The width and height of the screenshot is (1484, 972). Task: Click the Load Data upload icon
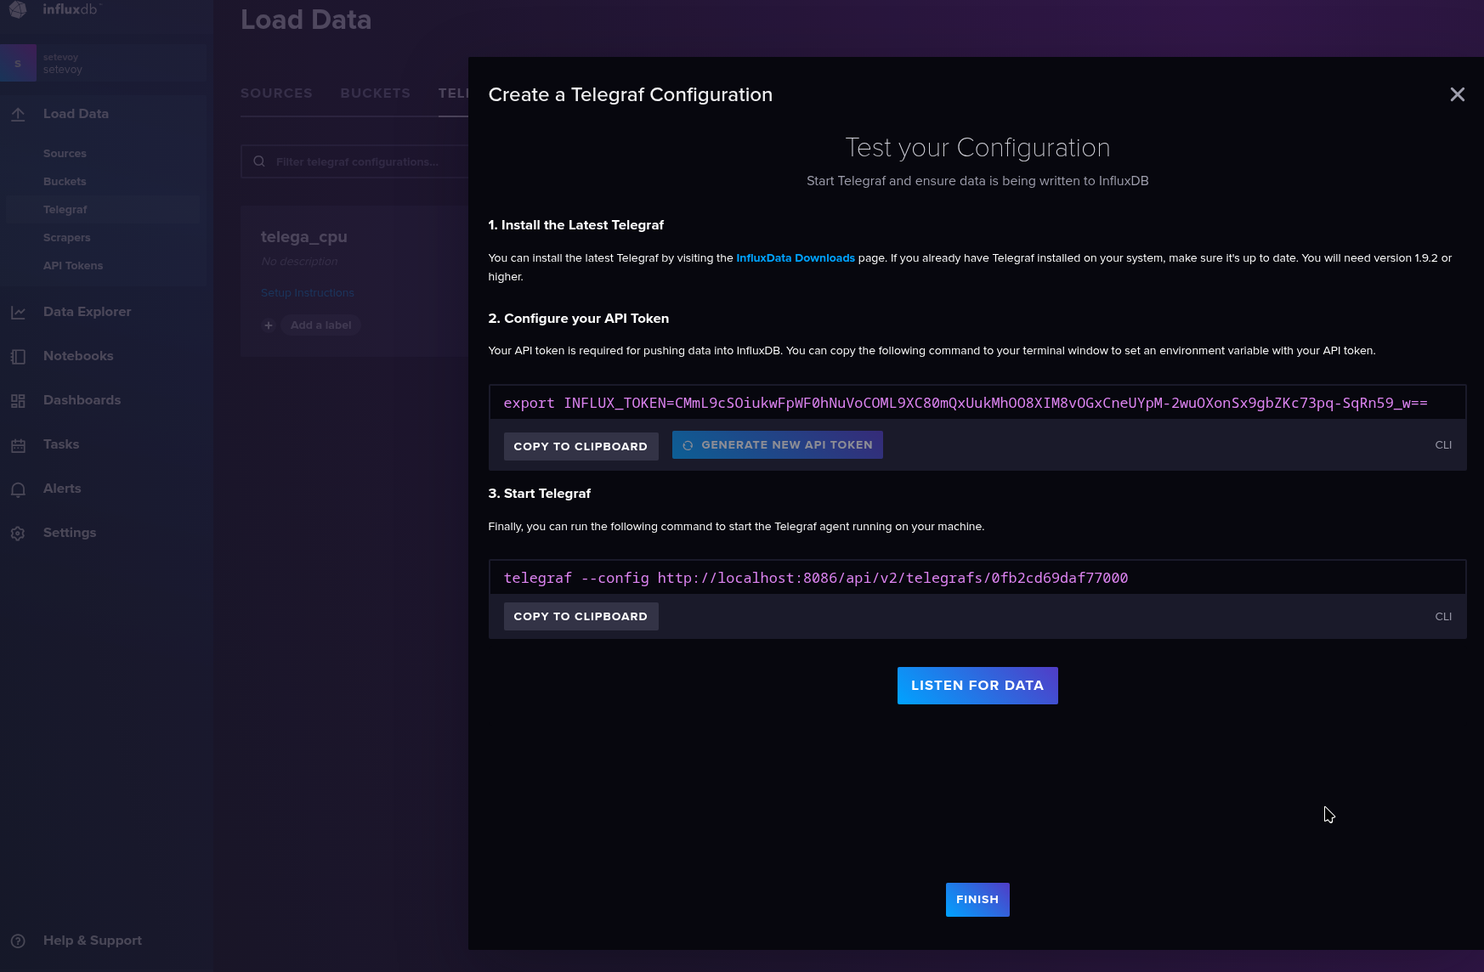[x=18, y=115]
